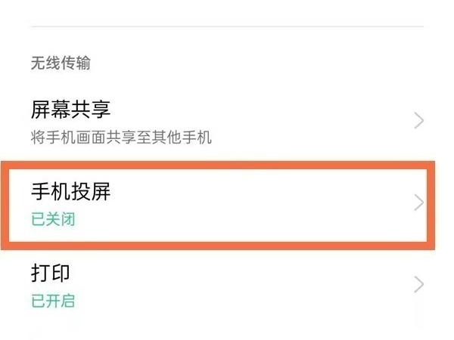Screen dimensions: 454x340
Task: Tap 其他手机 in the screen-sharing description
Action: (x=186, y=138)
